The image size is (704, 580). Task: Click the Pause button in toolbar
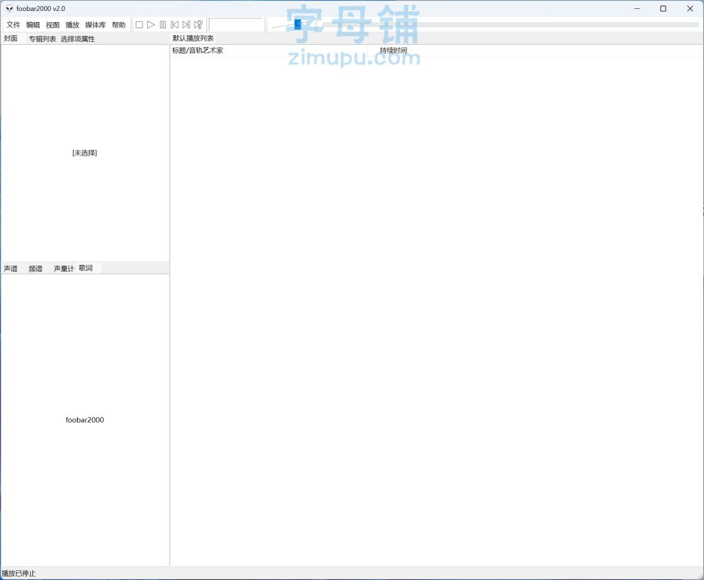pos(162,25)
